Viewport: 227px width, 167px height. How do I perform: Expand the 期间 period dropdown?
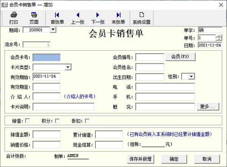click(53, 29)
